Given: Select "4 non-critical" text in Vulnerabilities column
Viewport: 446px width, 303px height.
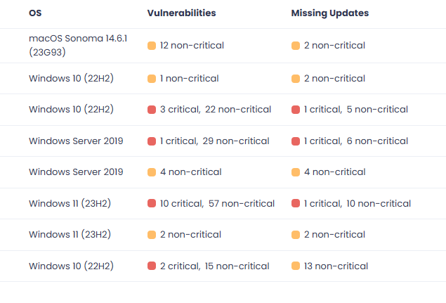Looking at the screenshot, I should 190,172.
